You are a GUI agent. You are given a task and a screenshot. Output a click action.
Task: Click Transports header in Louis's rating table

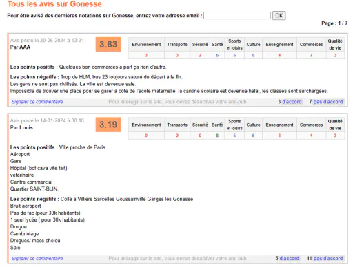[x=177, y=125]
